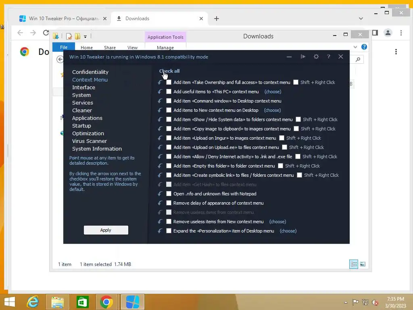Screen dimensions: 413x310
Task: Open the Interface section
Action: click(83, 87)
